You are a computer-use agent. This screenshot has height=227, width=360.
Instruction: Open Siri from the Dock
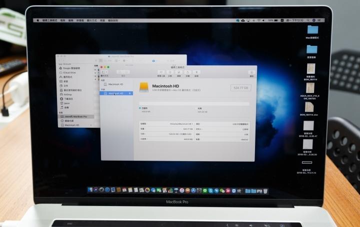click(96, 190)
